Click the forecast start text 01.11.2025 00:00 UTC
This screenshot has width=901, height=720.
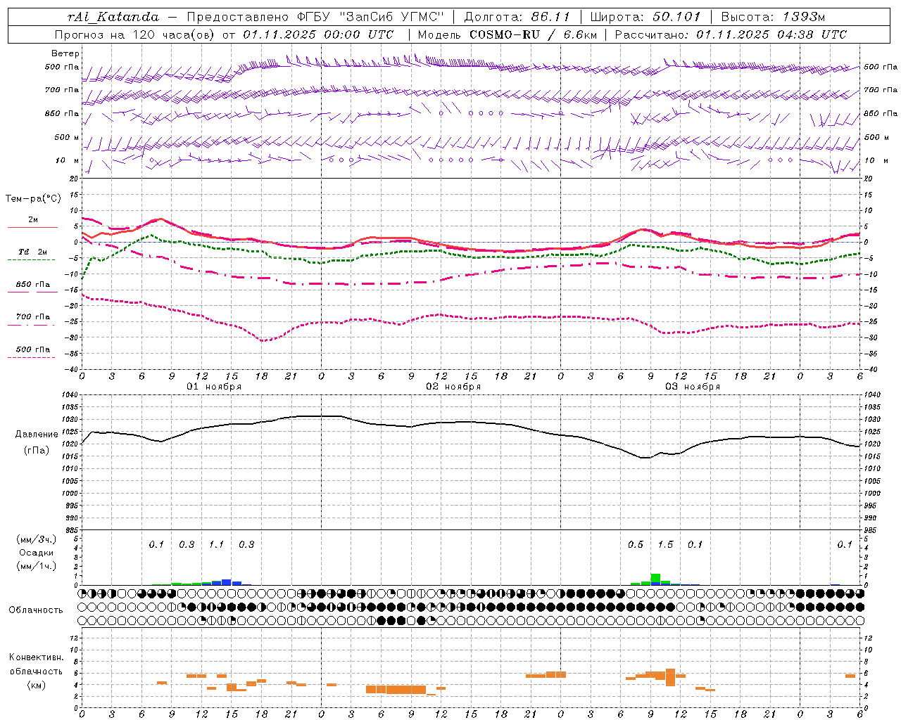click(318, 34)
